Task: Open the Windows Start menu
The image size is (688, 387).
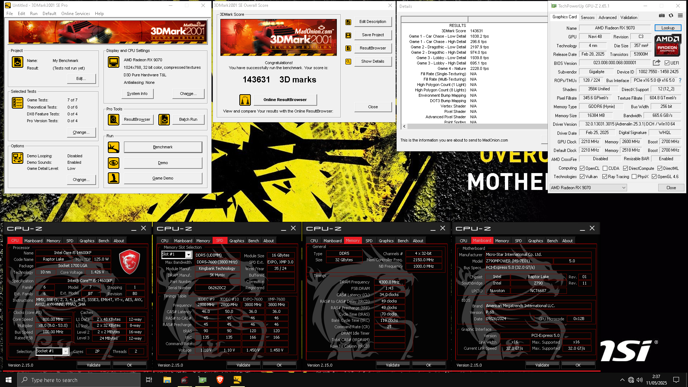Action: click(x=9, y=380)
